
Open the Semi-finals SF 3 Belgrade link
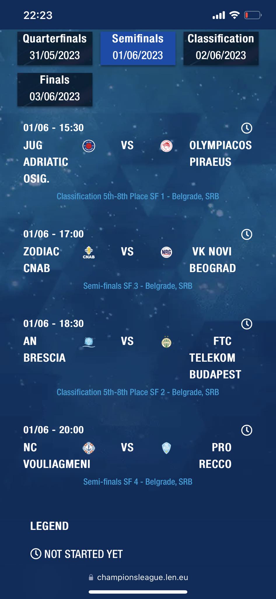pos(138,286)
